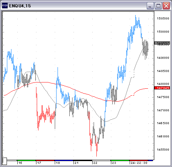Click the 145500 price level on scale
Viewport: 172px width, 167px height.
[163, 150]
